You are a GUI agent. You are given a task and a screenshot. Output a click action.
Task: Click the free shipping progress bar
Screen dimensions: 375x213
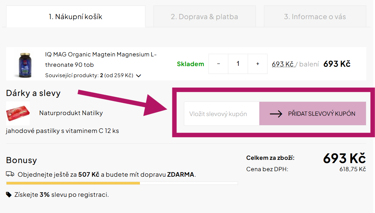click(122, 183)
